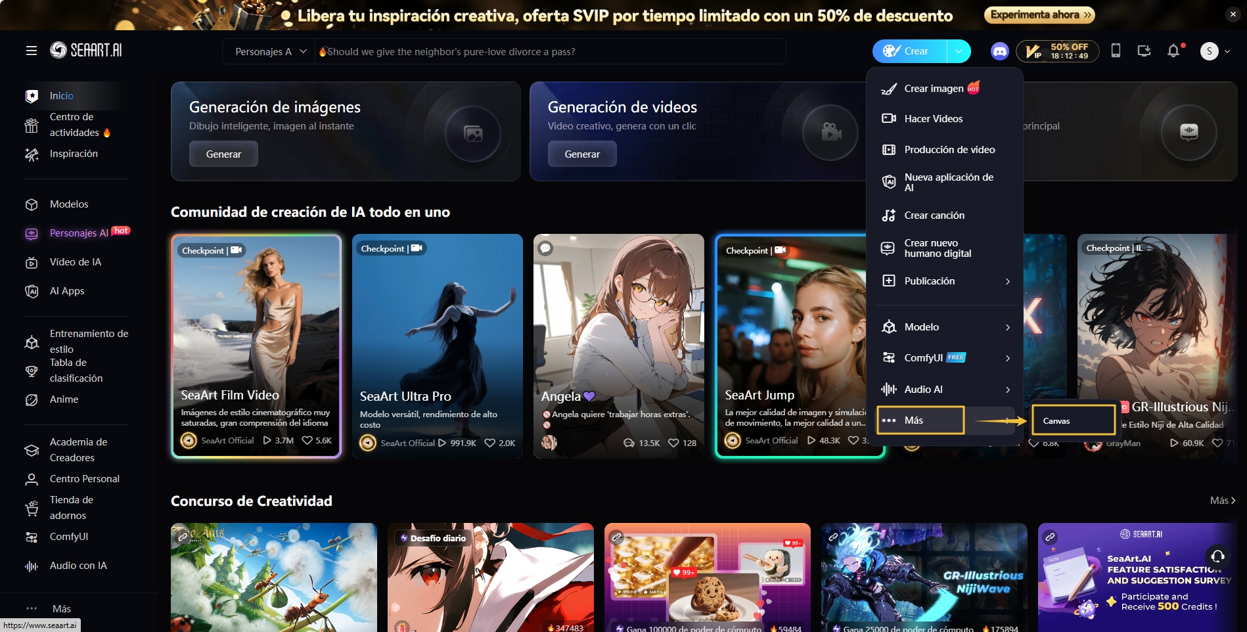1247x632 pixels.
Task: Like the SeaArt Film Video card
Action: [307, 441]
